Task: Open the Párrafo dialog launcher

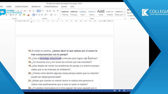Action: pyautogui.click(x=59, y=19)
